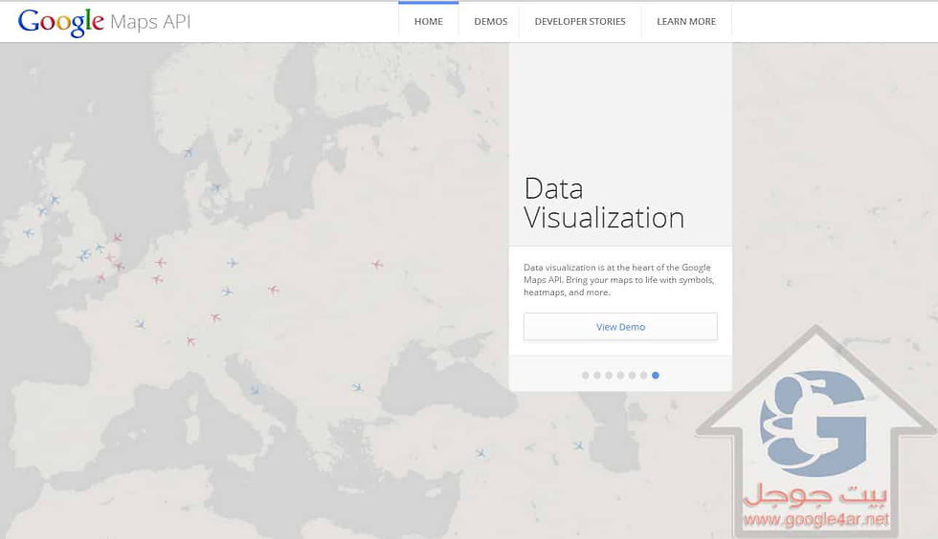Select the first carousel dot
The height and width of the screenshot is (539, 938).
point(585,376)
